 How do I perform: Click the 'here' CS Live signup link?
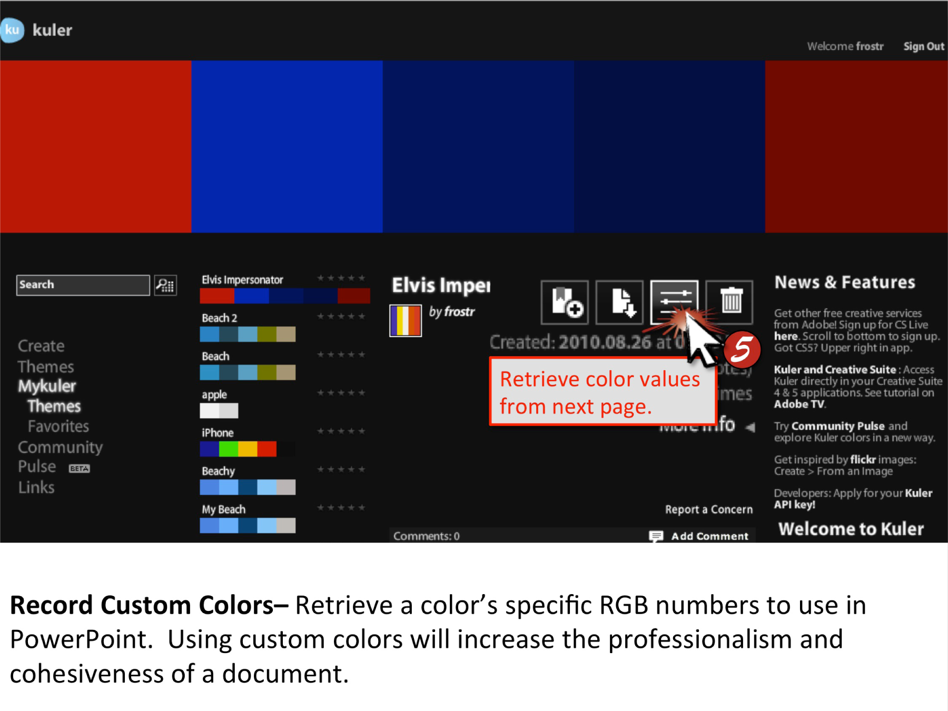pos(786,336)
